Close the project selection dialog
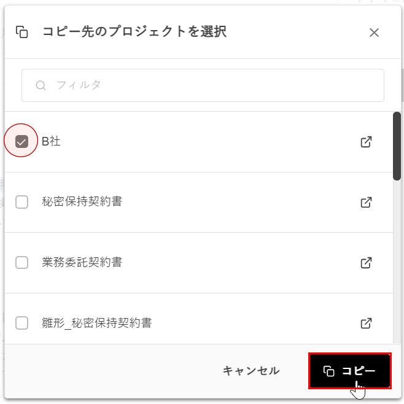 click(374, 33)
